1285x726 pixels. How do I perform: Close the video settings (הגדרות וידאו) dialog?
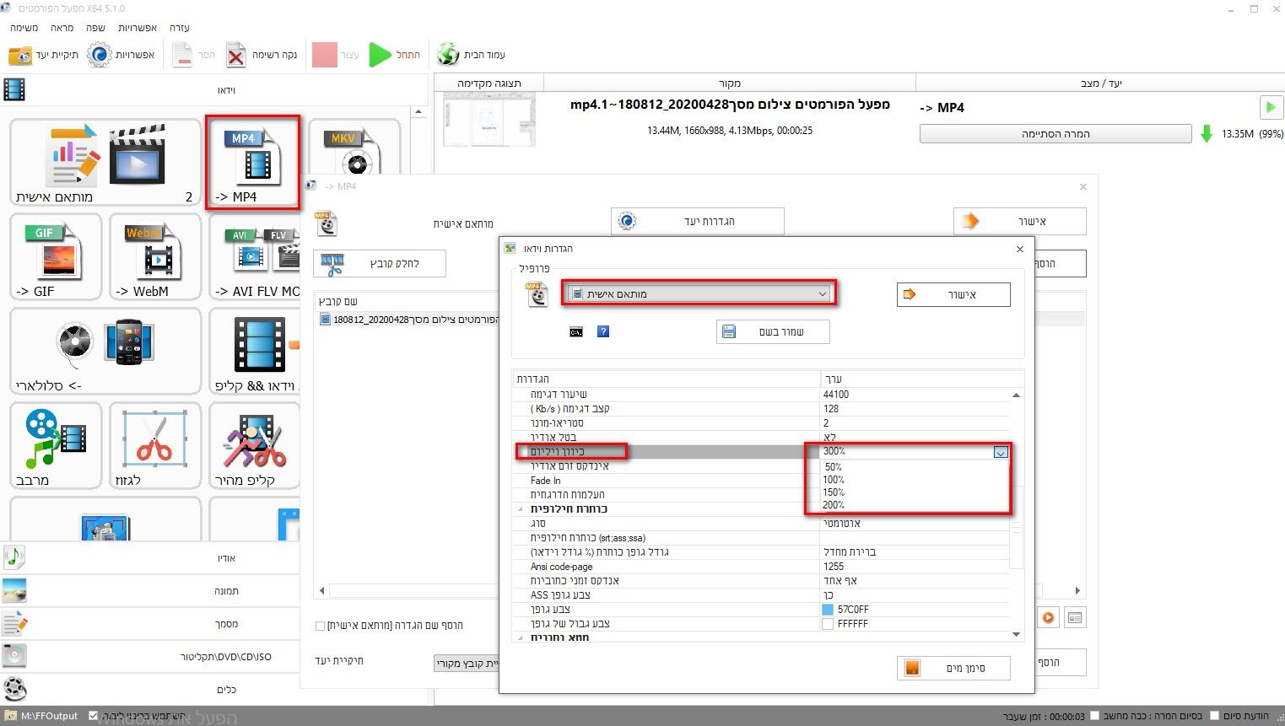pos(1020,249)
